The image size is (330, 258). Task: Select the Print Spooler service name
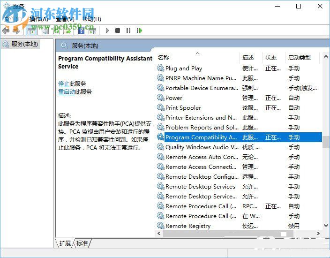coord(183,108)
